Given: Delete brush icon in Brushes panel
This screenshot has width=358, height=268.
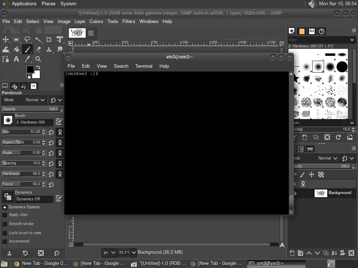Looking at the screenshot, I should click(327, 137).
